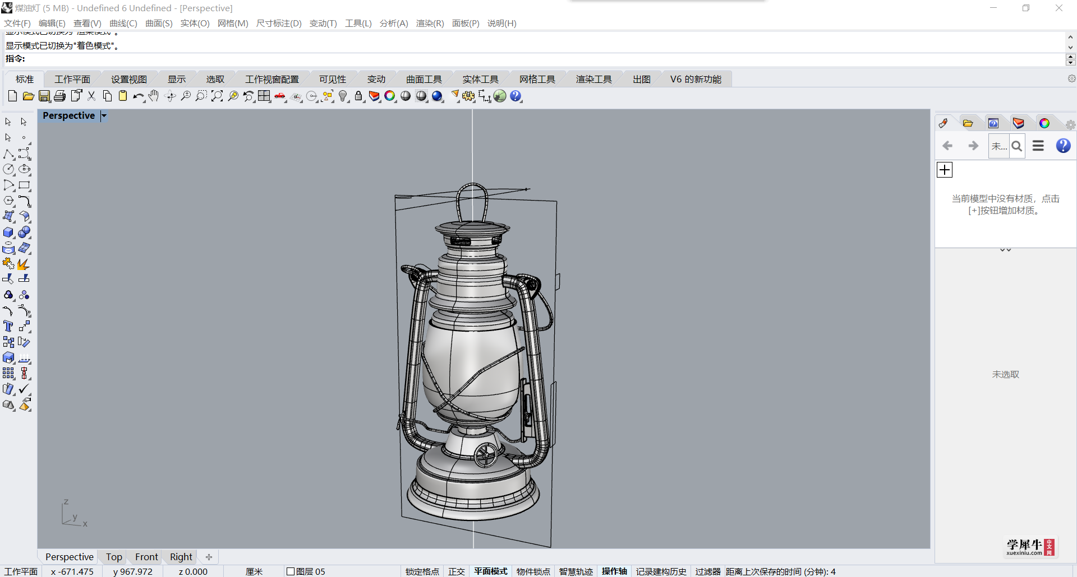Screen dimensions: 1077x577
Task: Open options with the gear icon
Action: 468,96
